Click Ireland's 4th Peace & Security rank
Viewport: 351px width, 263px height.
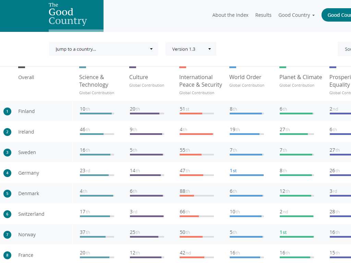coord(183,129)
